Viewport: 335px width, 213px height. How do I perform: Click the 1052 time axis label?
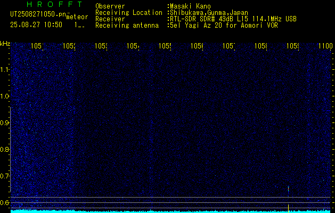(x=69, y=46)
